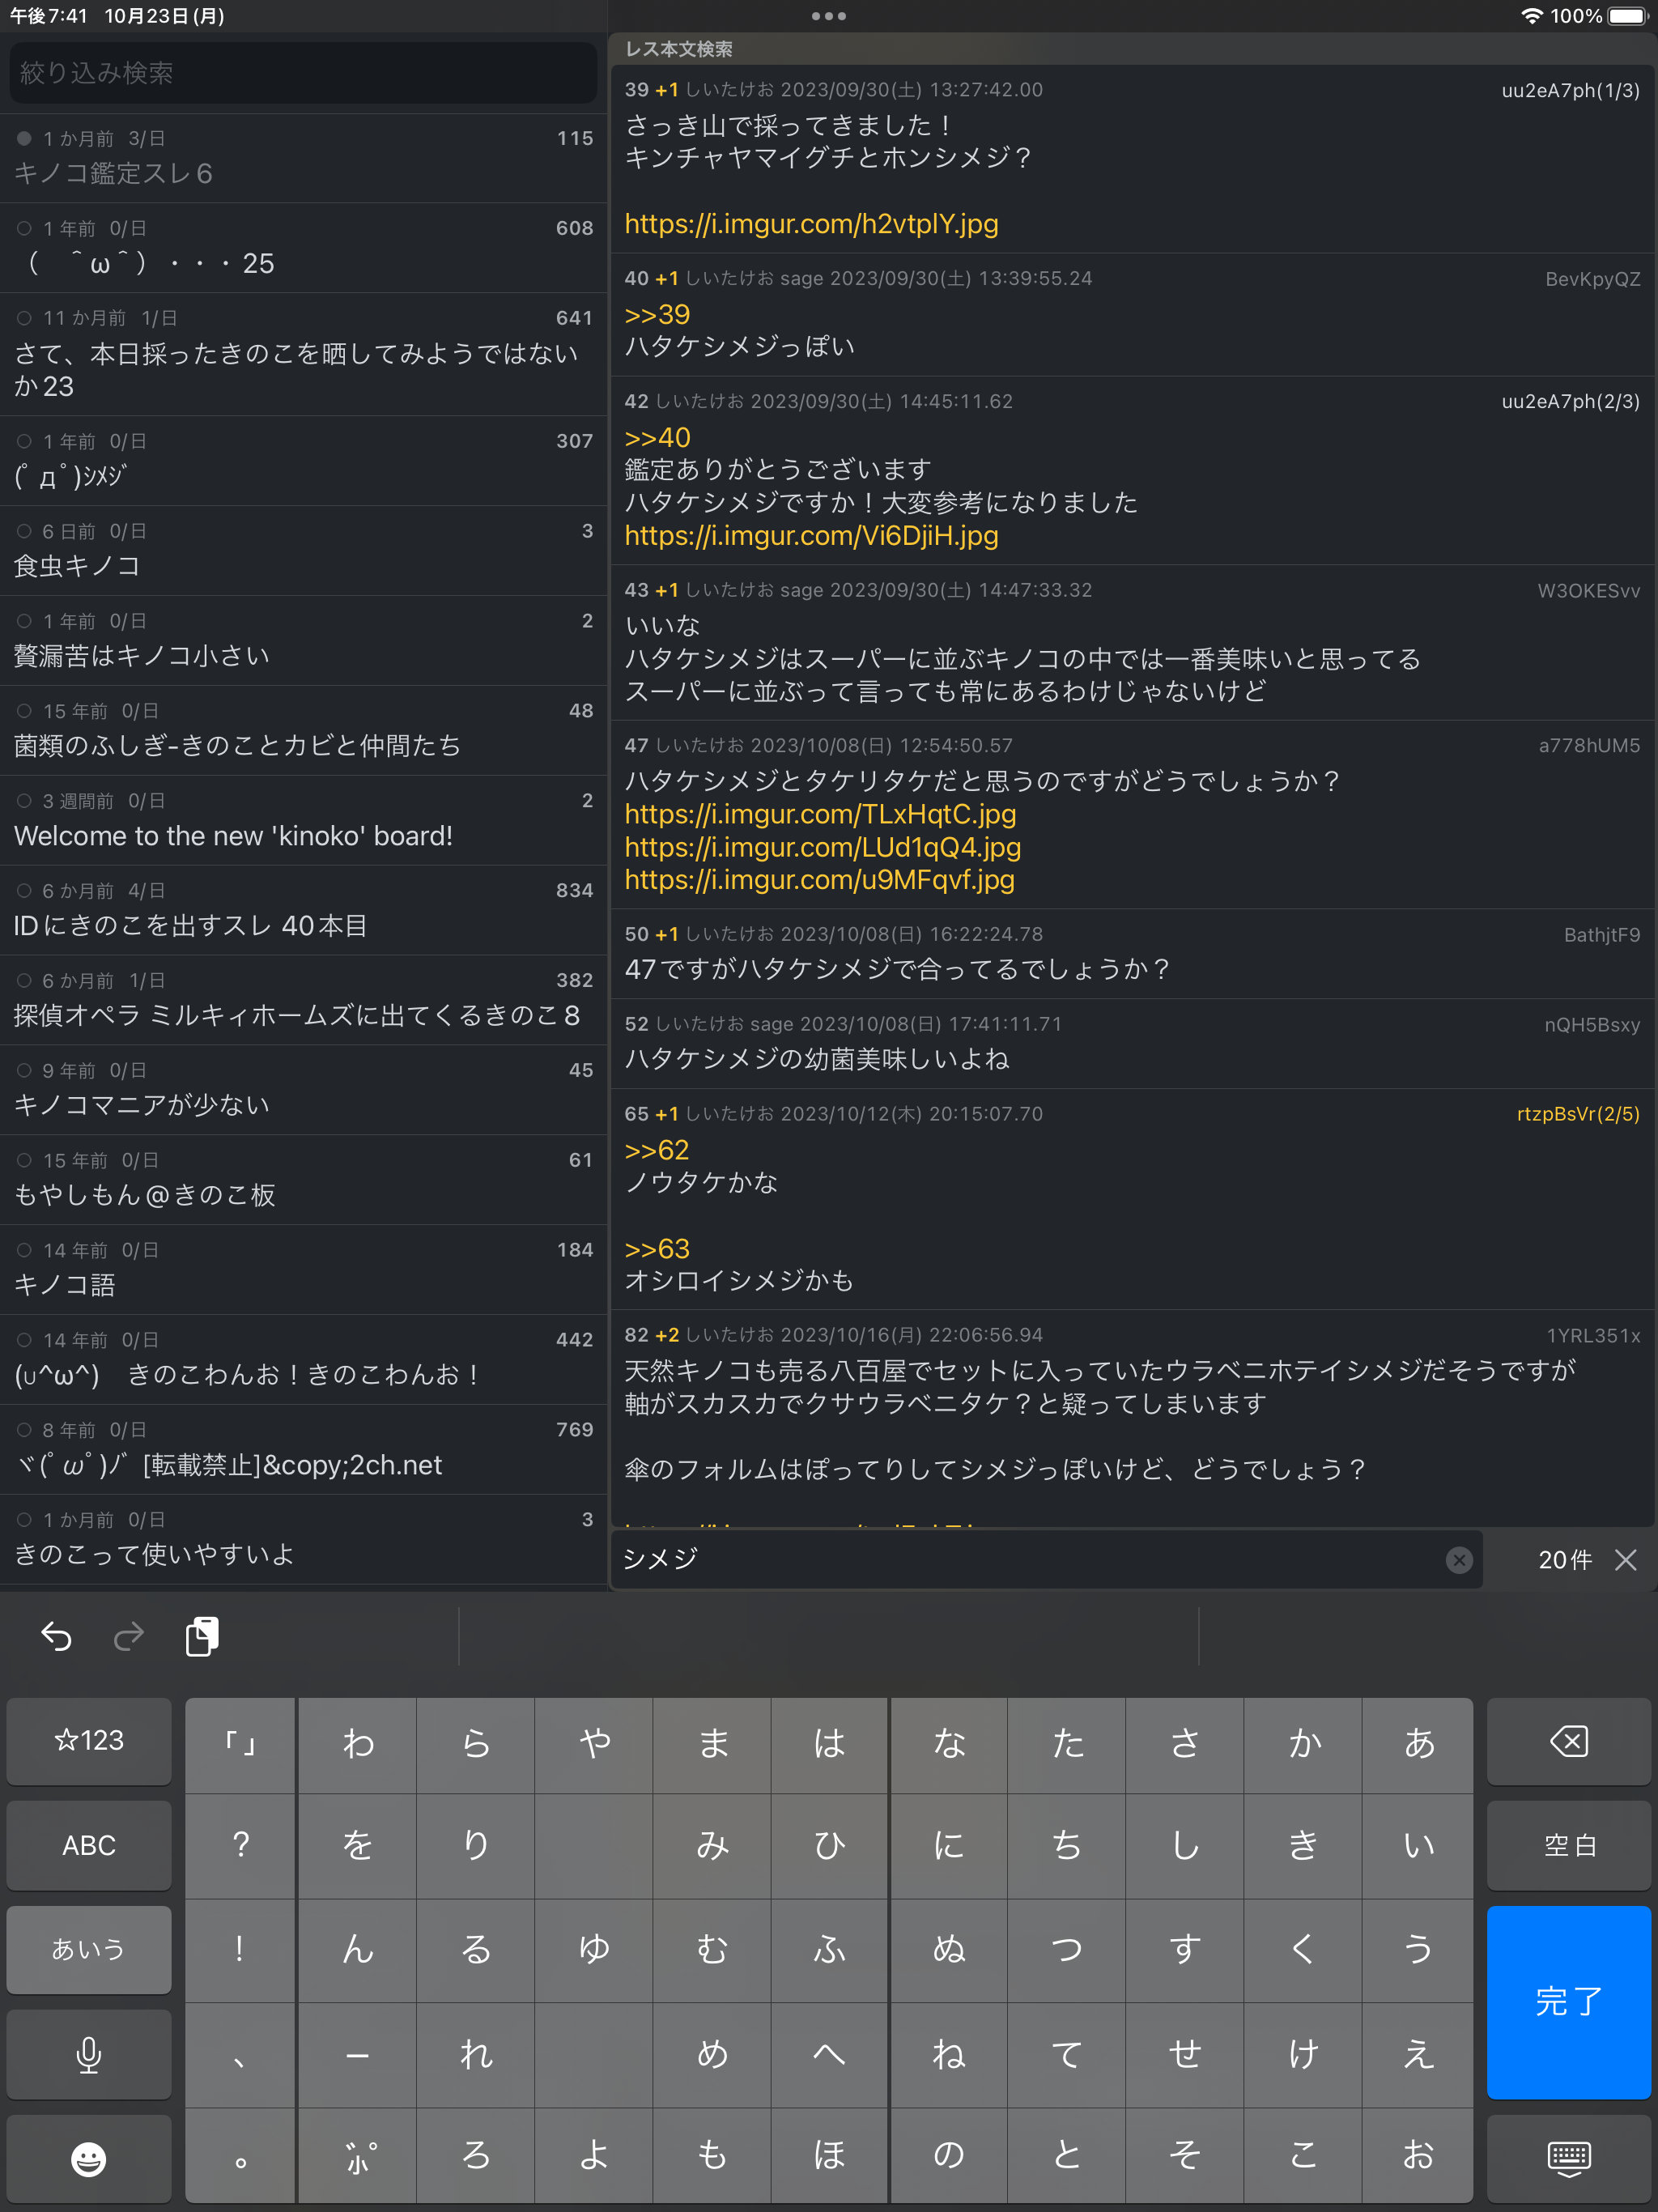Viewport: 1658px width, 2212px height.
Task: Tap the blue 完了 done key
Action: coord(1568,2002)
